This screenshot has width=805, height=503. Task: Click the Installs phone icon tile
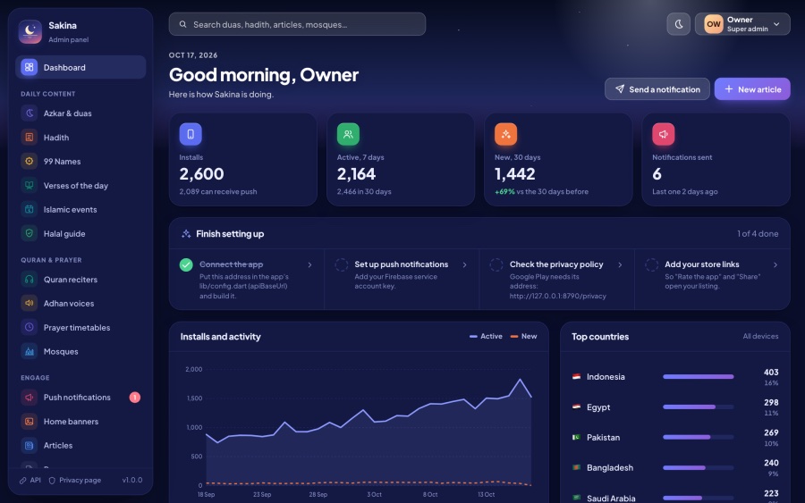[191, 134]
